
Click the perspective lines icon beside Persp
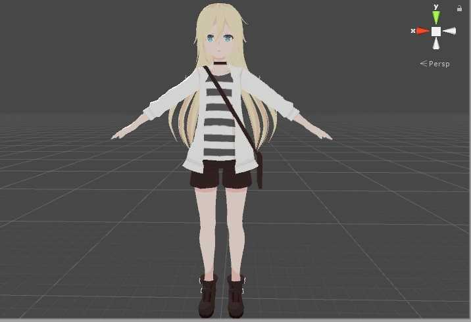click(x=424, y=64)
